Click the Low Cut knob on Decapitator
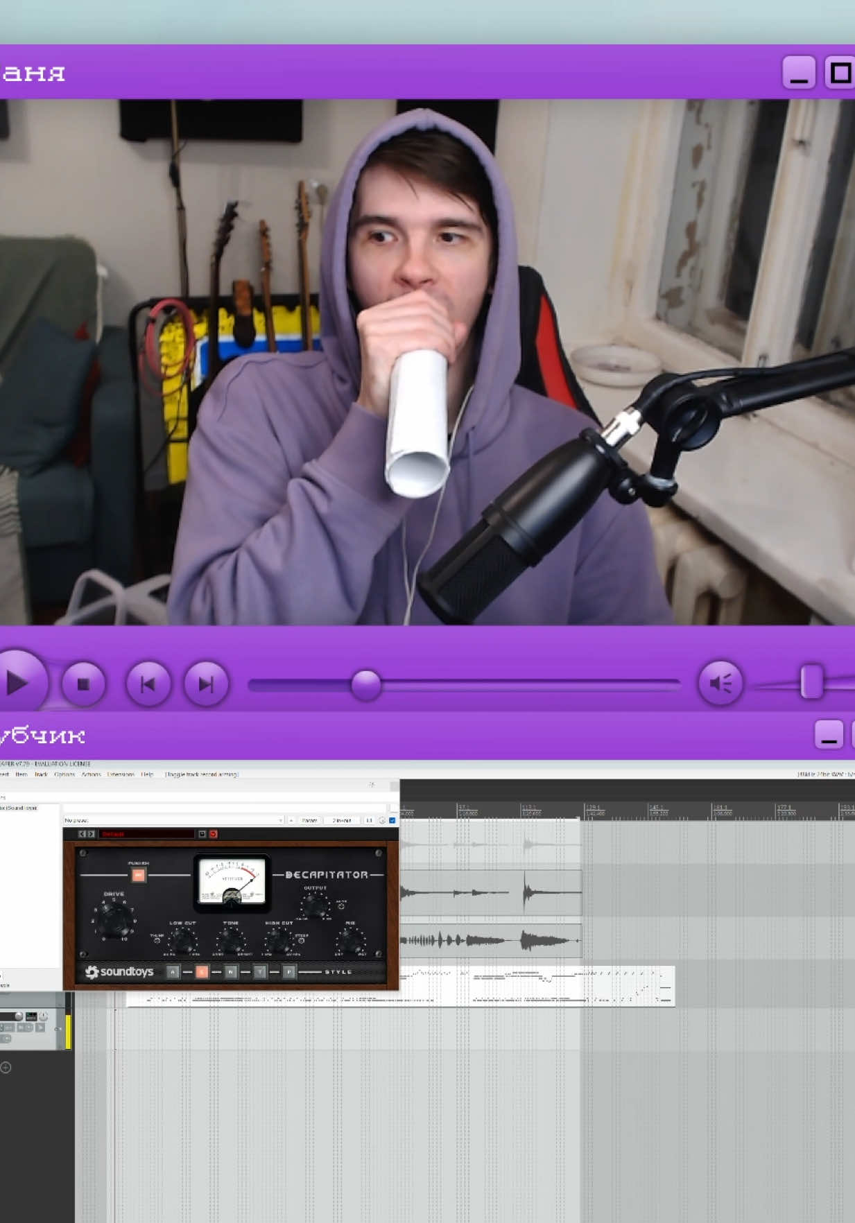The image size is (855, 1223). click(x=182, y=940)
